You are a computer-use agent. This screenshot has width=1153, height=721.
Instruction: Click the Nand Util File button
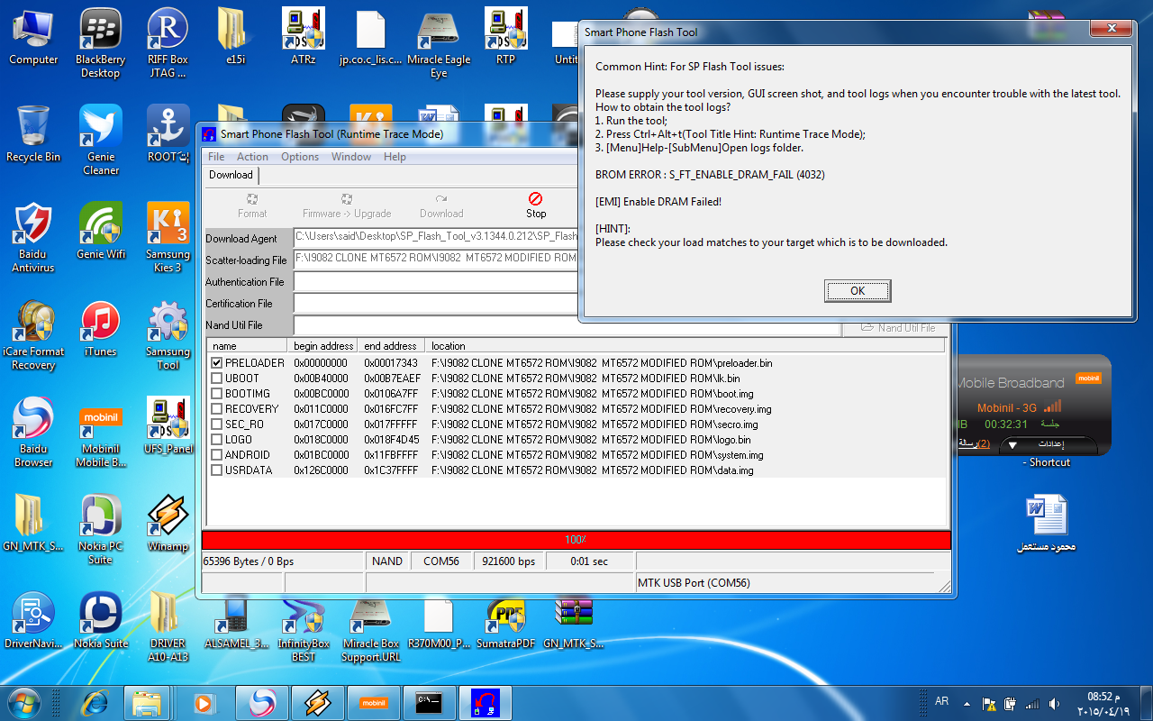pos(897,328)
